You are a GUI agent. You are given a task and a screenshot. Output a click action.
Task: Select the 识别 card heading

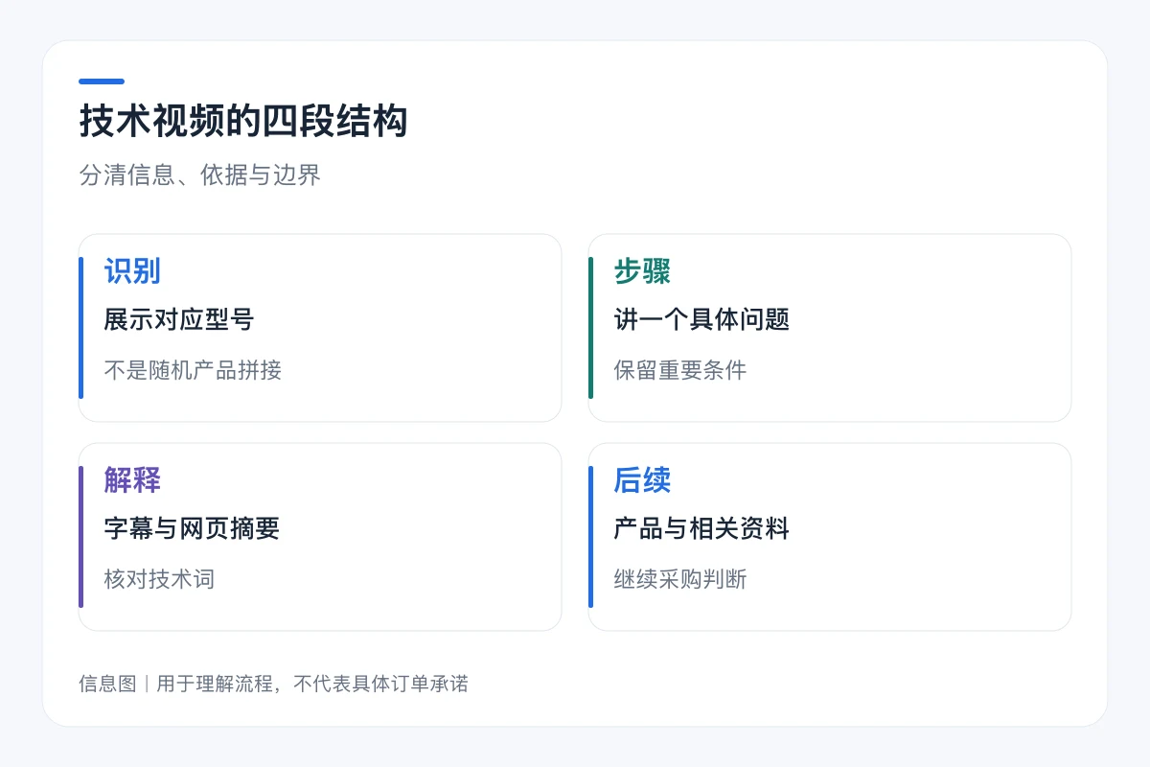132,271
